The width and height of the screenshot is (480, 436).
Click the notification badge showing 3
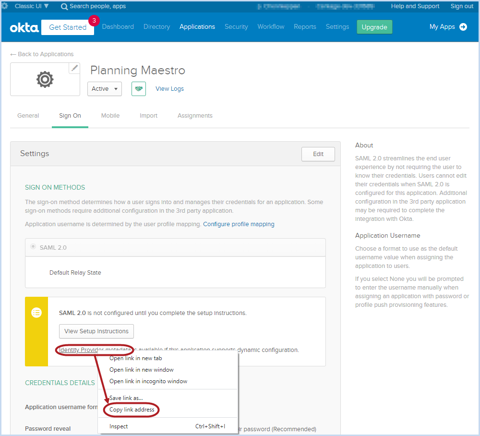94,21
